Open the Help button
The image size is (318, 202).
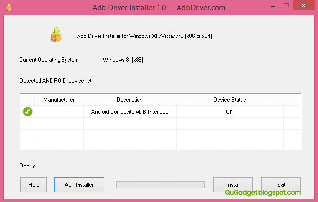tap(34, 184)
